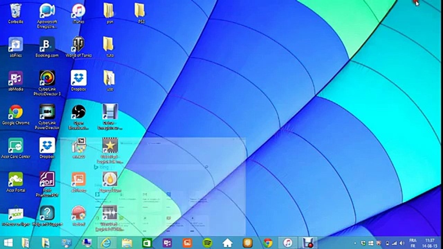This screenshot has width=443, height=249.
Task: Open the tuto folder on the desktop
Action: pos(110,47)
